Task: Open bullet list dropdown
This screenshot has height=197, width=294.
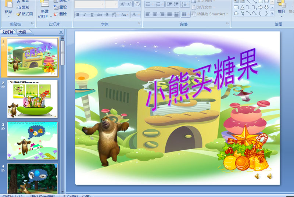Action: pos(149,4)
